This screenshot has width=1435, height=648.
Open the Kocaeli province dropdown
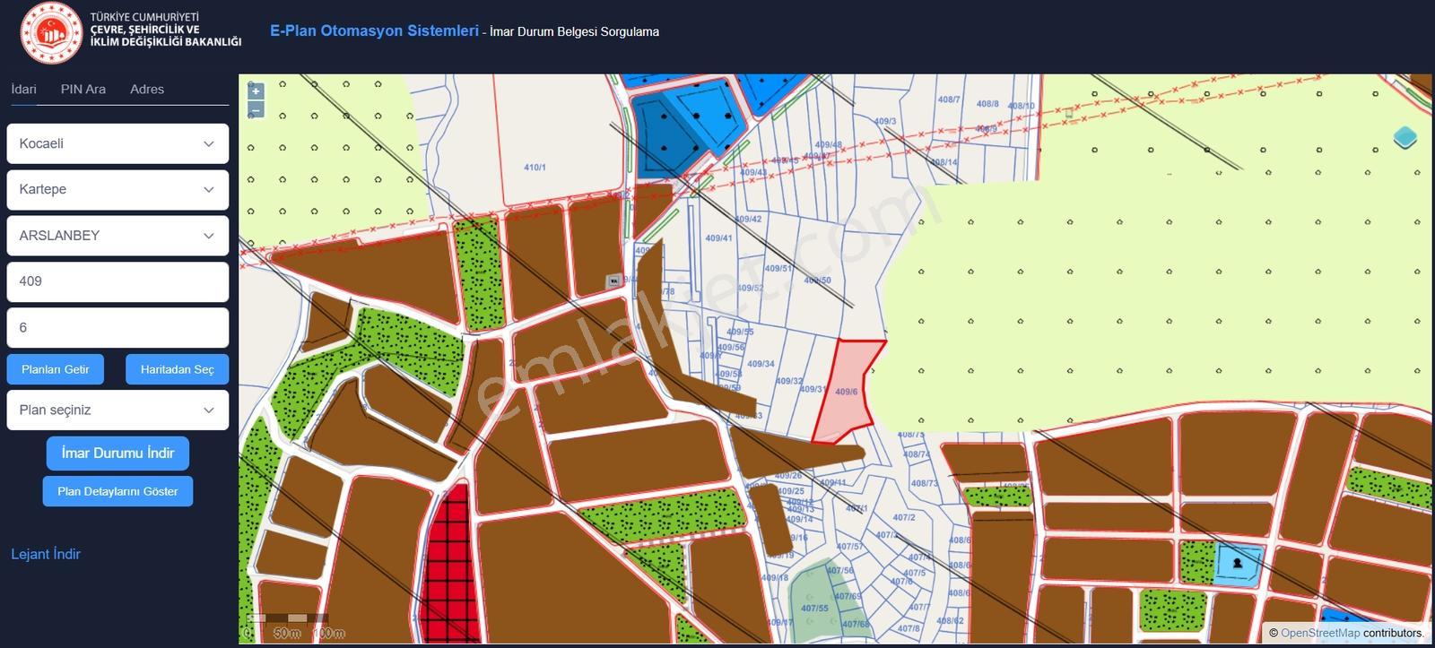click(x=117, y=143)
